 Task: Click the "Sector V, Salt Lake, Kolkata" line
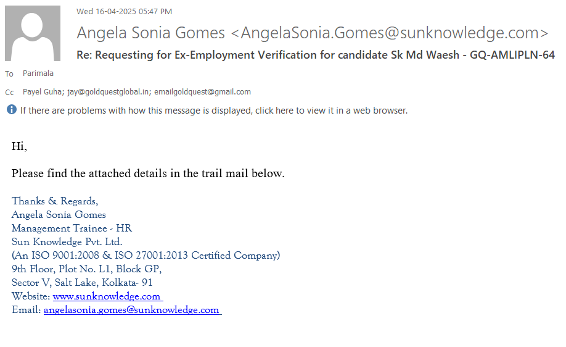point(82,283)
